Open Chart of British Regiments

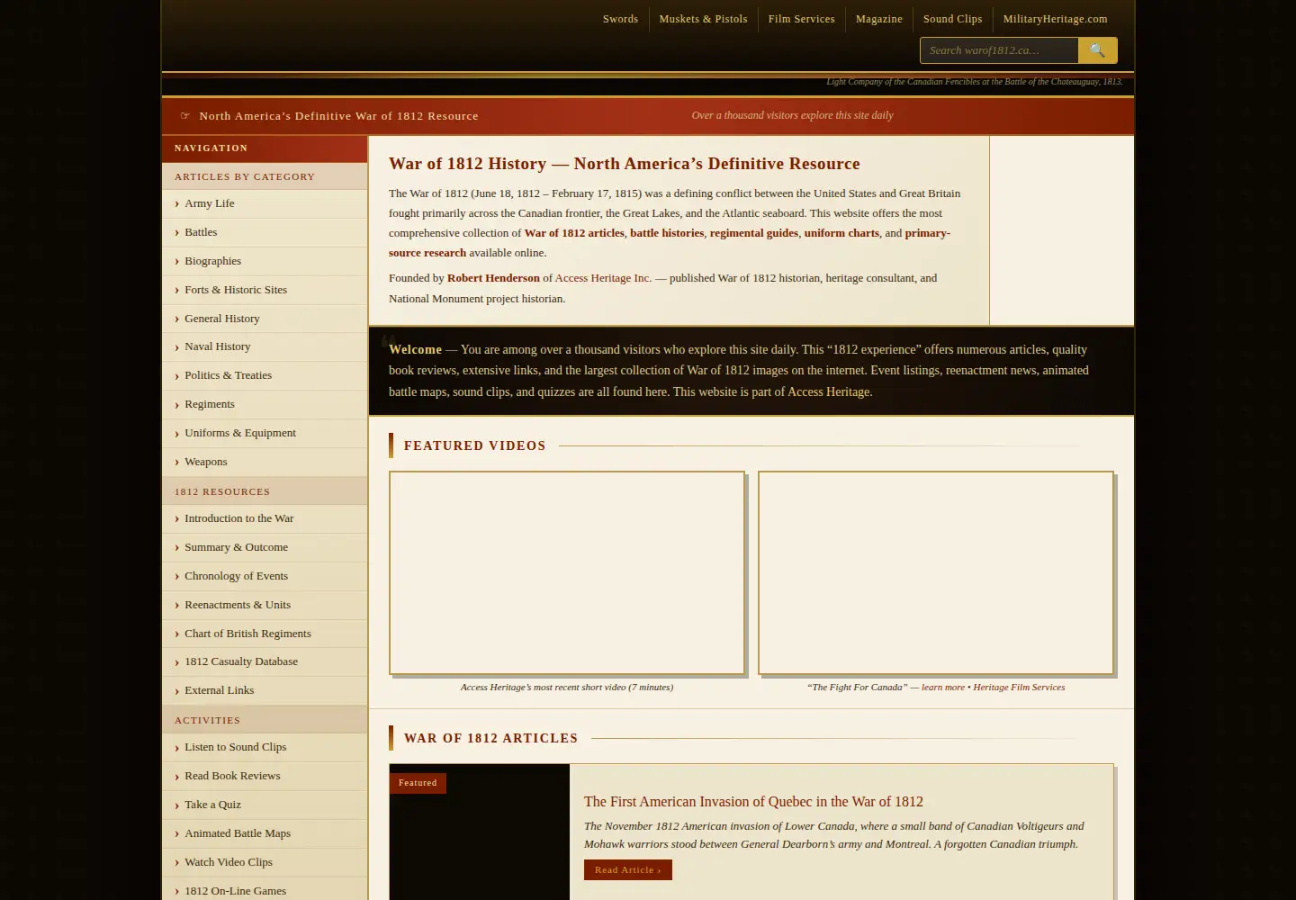(x=265, y=634)
